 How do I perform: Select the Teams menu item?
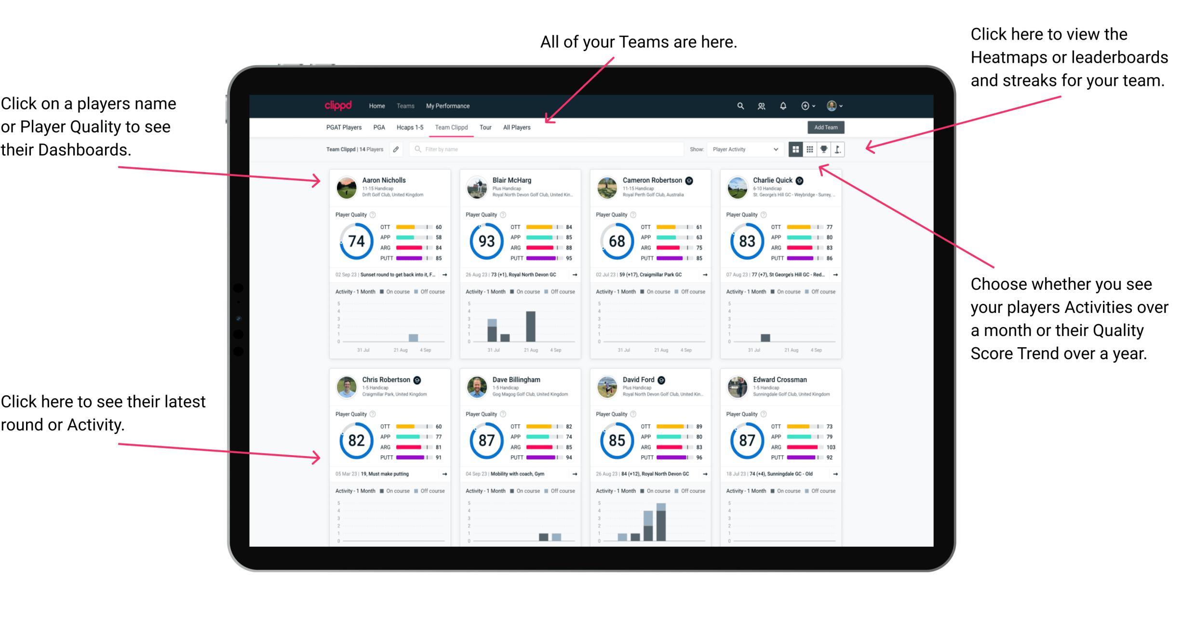404,106
